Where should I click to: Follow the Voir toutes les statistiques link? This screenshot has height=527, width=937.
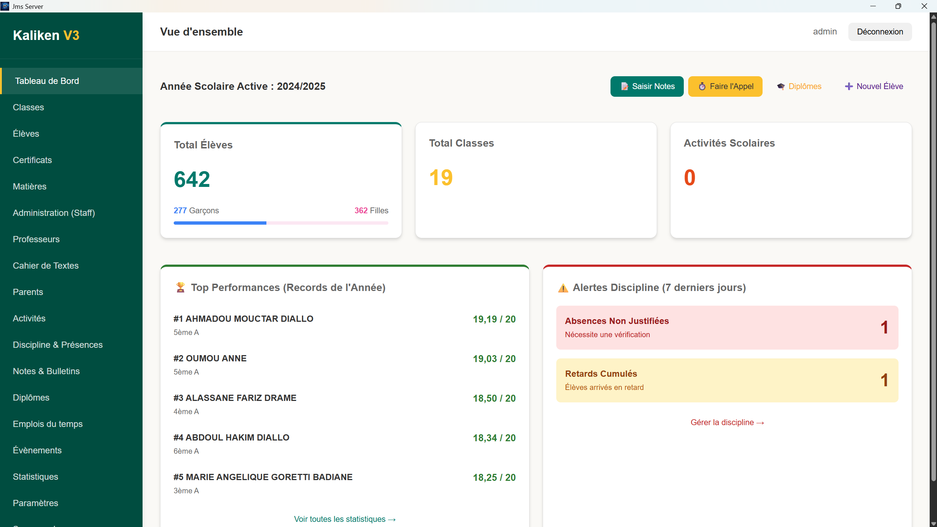click(344, 519)
